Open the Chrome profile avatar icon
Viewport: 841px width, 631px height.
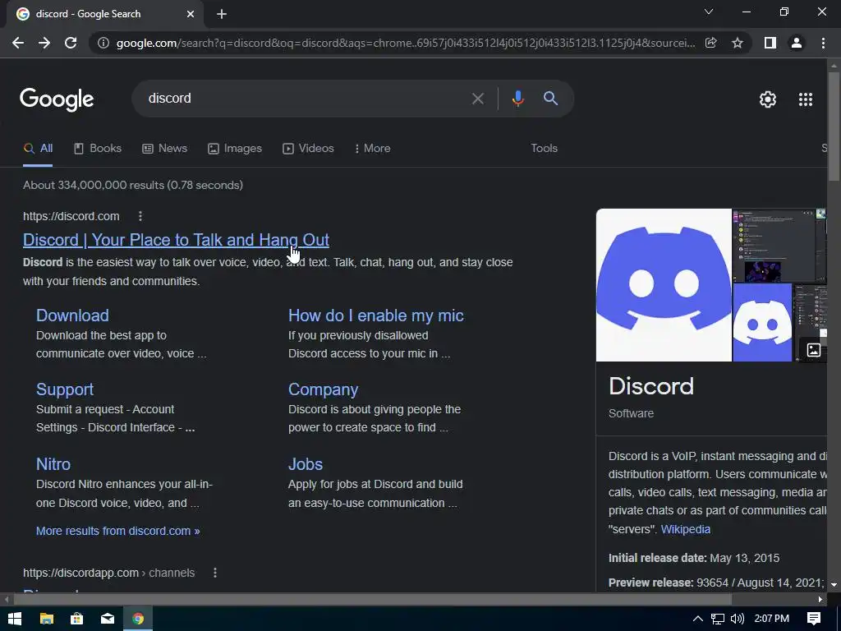797,43
